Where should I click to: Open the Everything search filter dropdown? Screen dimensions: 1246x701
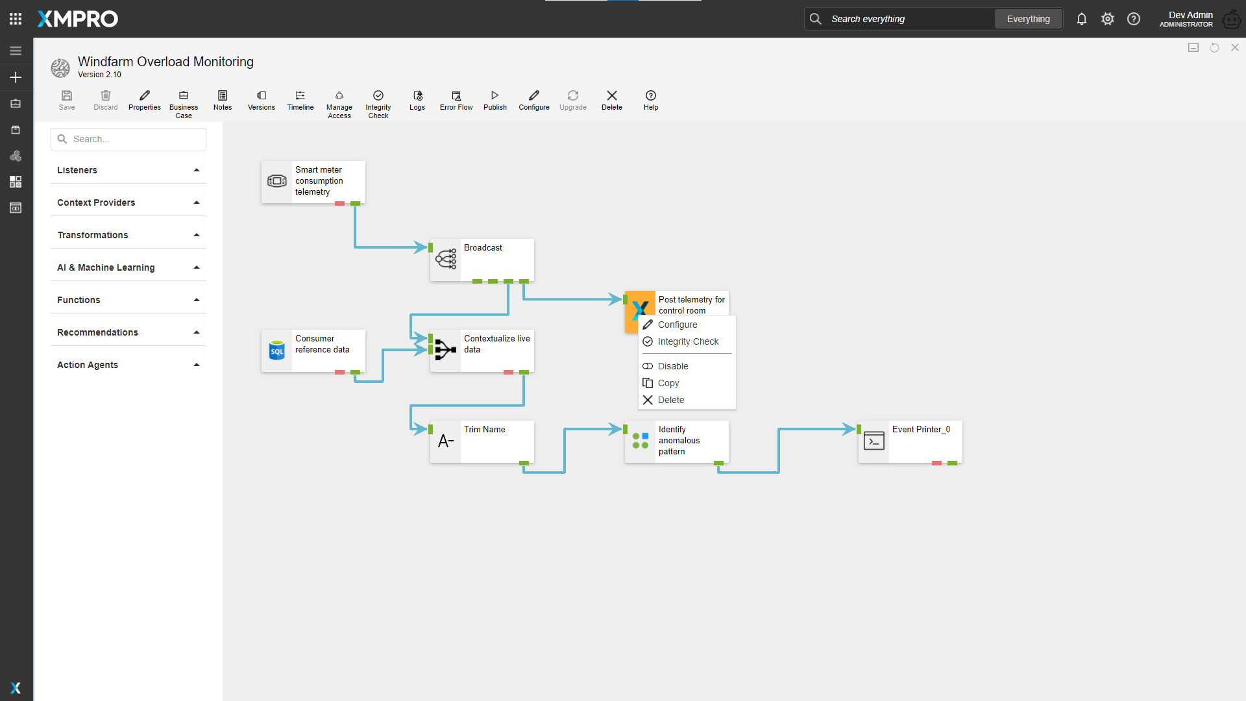1028,19
